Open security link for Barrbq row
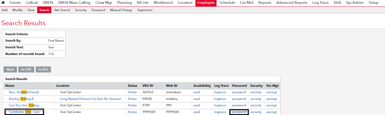Screen dimensions: 385x115 pyautogui.click(x=256, y=99)
